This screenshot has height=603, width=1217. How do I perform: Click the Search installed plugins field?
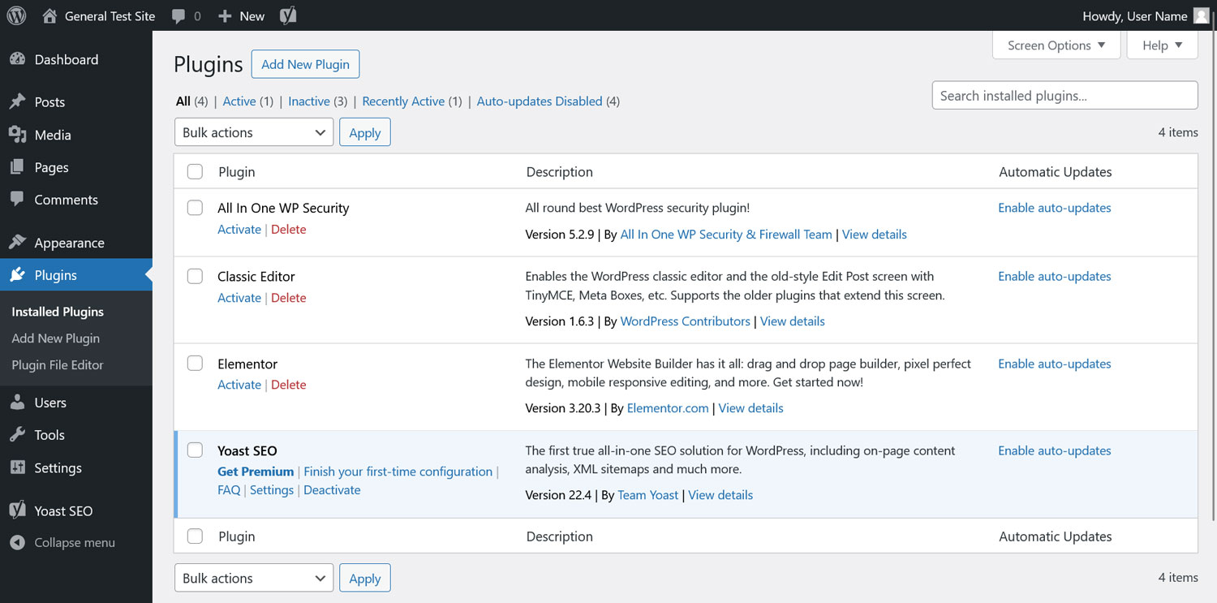click(1064, 96)
